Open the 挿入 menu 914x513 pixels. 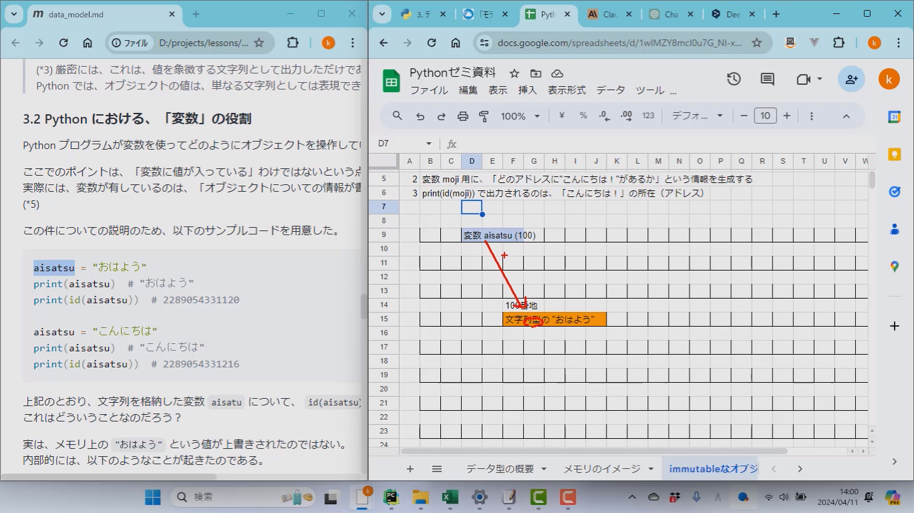527,90
